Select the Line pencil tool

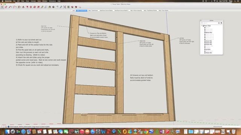(x=10, y=7)
